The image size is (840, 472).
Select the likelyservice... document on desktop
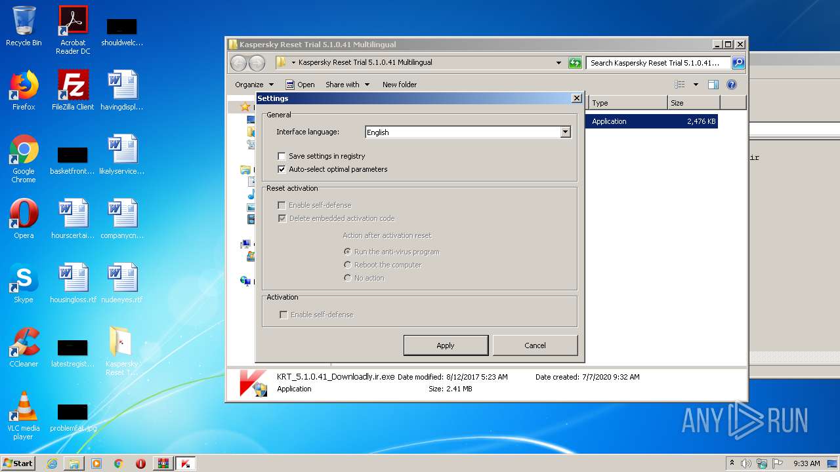pos(122,155)
